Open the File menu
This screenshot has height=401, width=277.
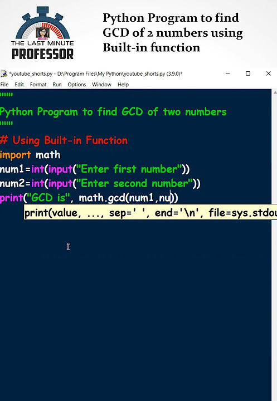click(x=4, y=85)
